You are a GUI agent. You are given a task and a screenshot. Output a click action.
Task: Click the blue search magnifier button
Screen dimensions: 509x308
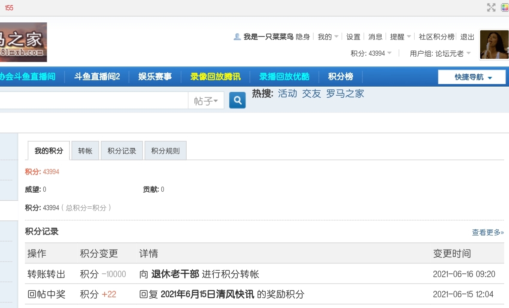(x=237, y=100)
